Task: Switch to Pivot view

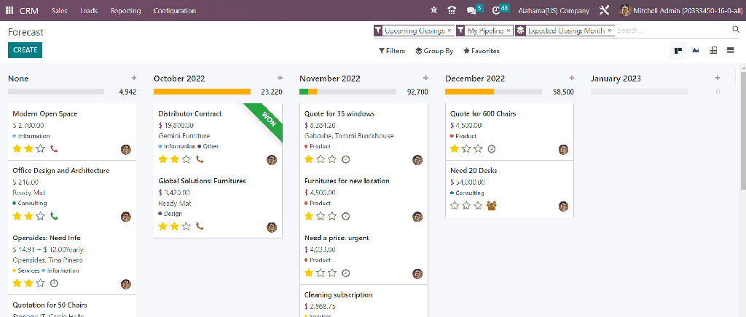Action: coord(713,51)
